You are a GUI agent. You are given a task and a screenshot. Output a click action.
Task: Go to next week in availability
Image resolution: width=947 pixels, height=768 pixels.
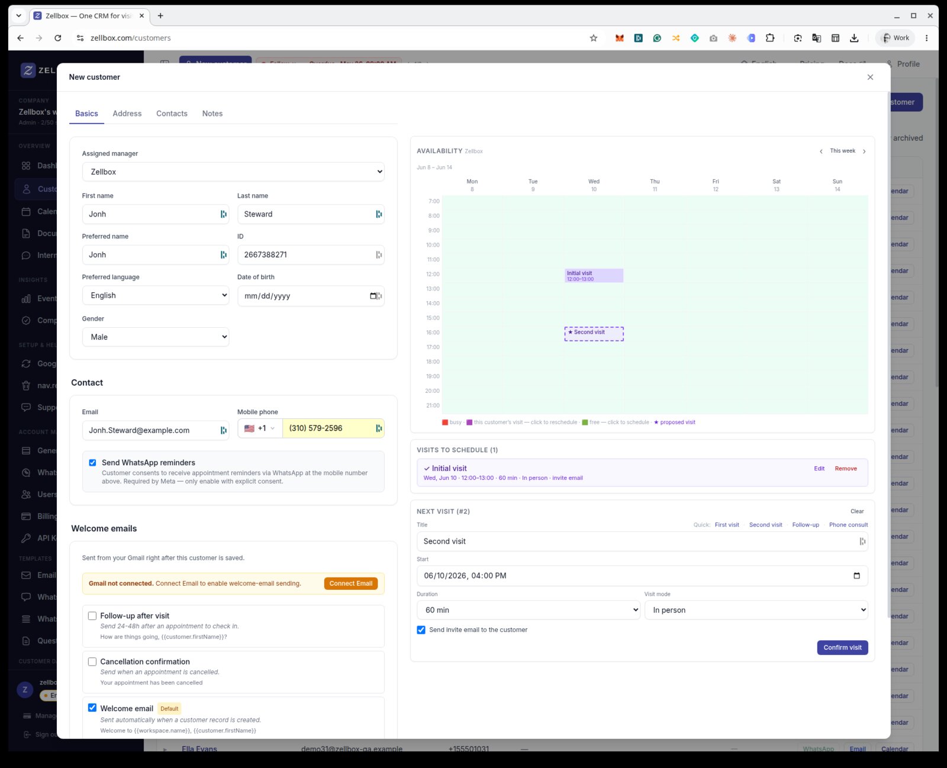click(x=864, y=151)
